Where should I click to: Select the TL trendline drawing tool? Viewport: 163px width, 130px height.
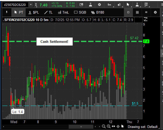[x=48, y=12]
